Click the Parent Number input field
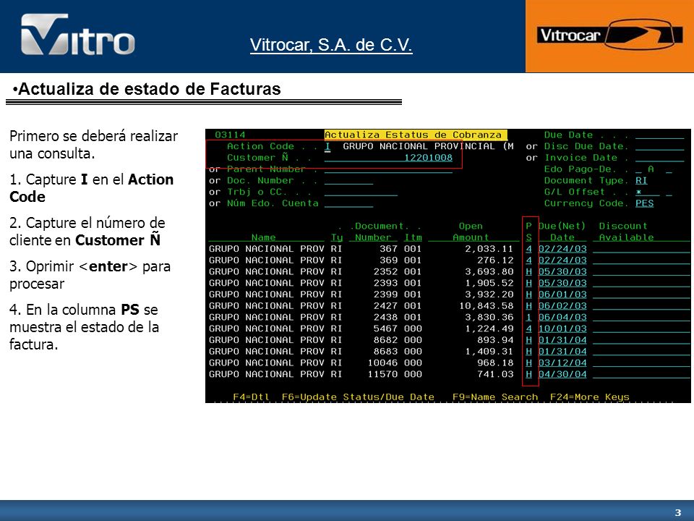This screenshot has height=521, width=694. coord(389,169)
